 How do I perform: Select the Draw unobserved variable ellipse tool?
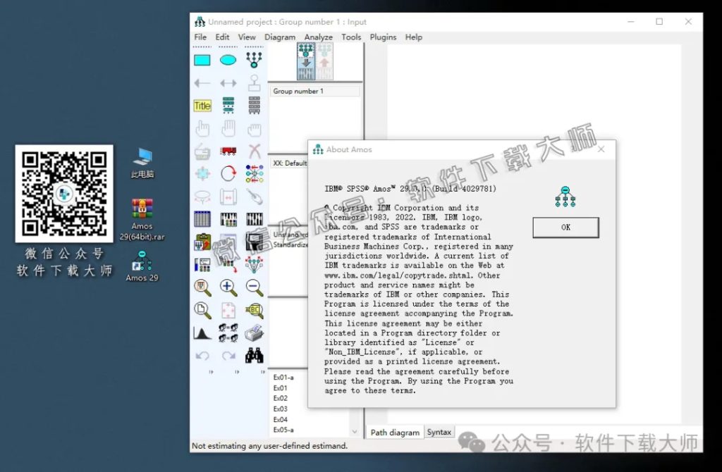(x=227, y=60)
